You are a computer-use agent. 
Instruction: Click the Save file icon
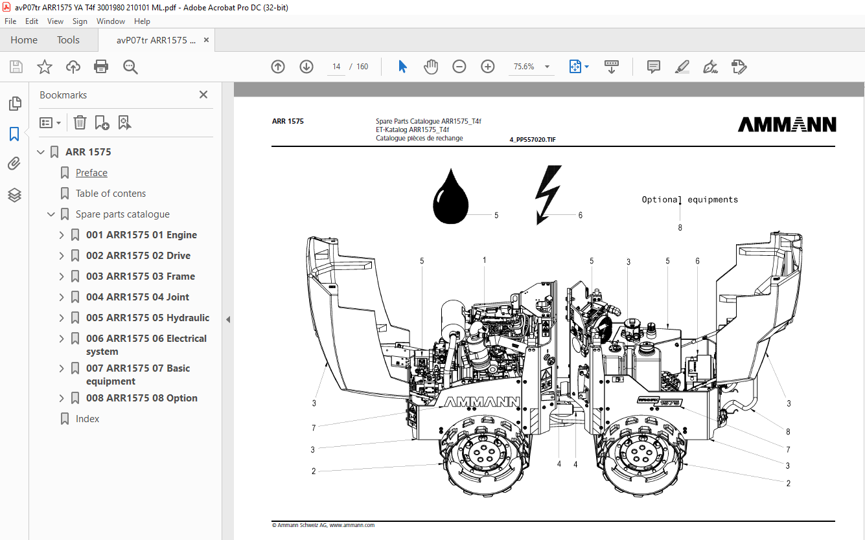16,67
